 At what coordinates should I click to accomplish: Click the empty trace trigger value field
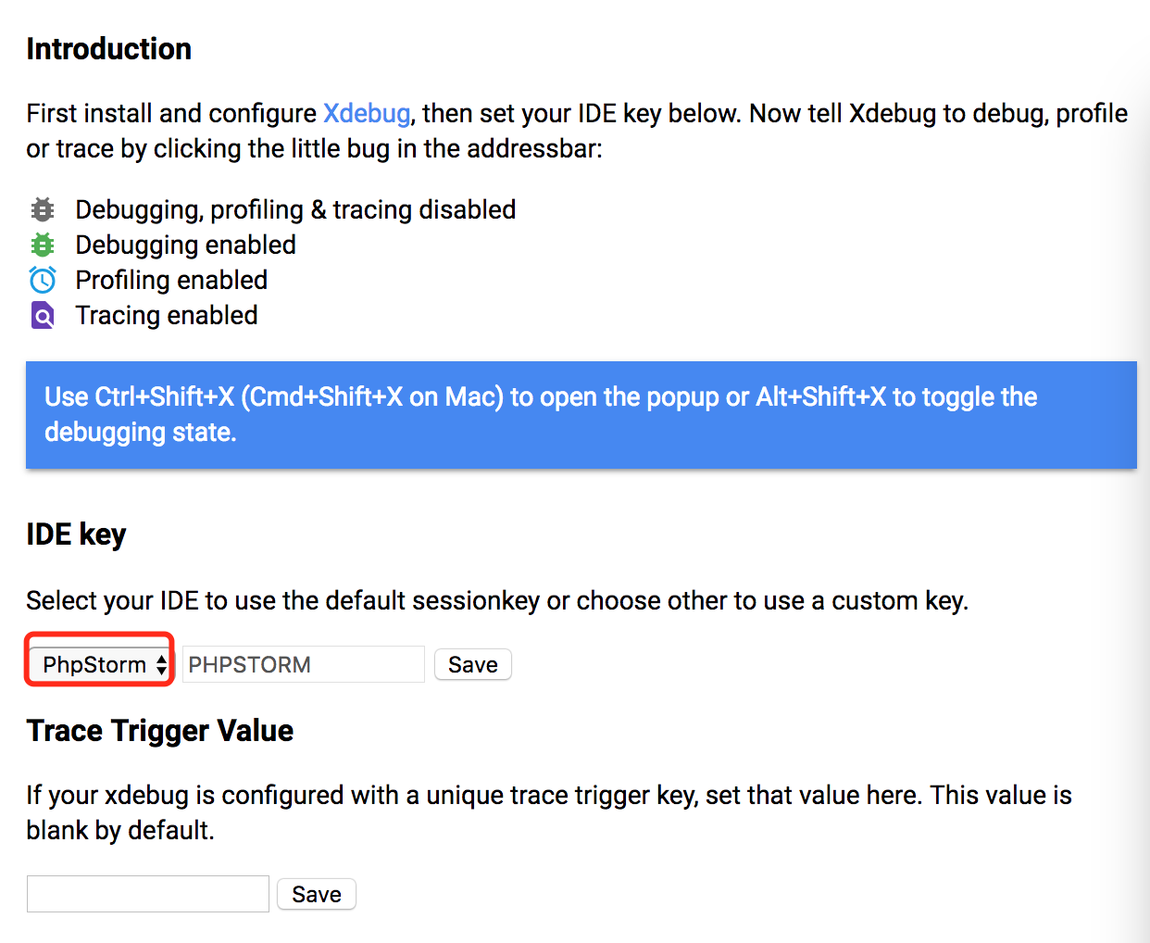coord(148,894)
